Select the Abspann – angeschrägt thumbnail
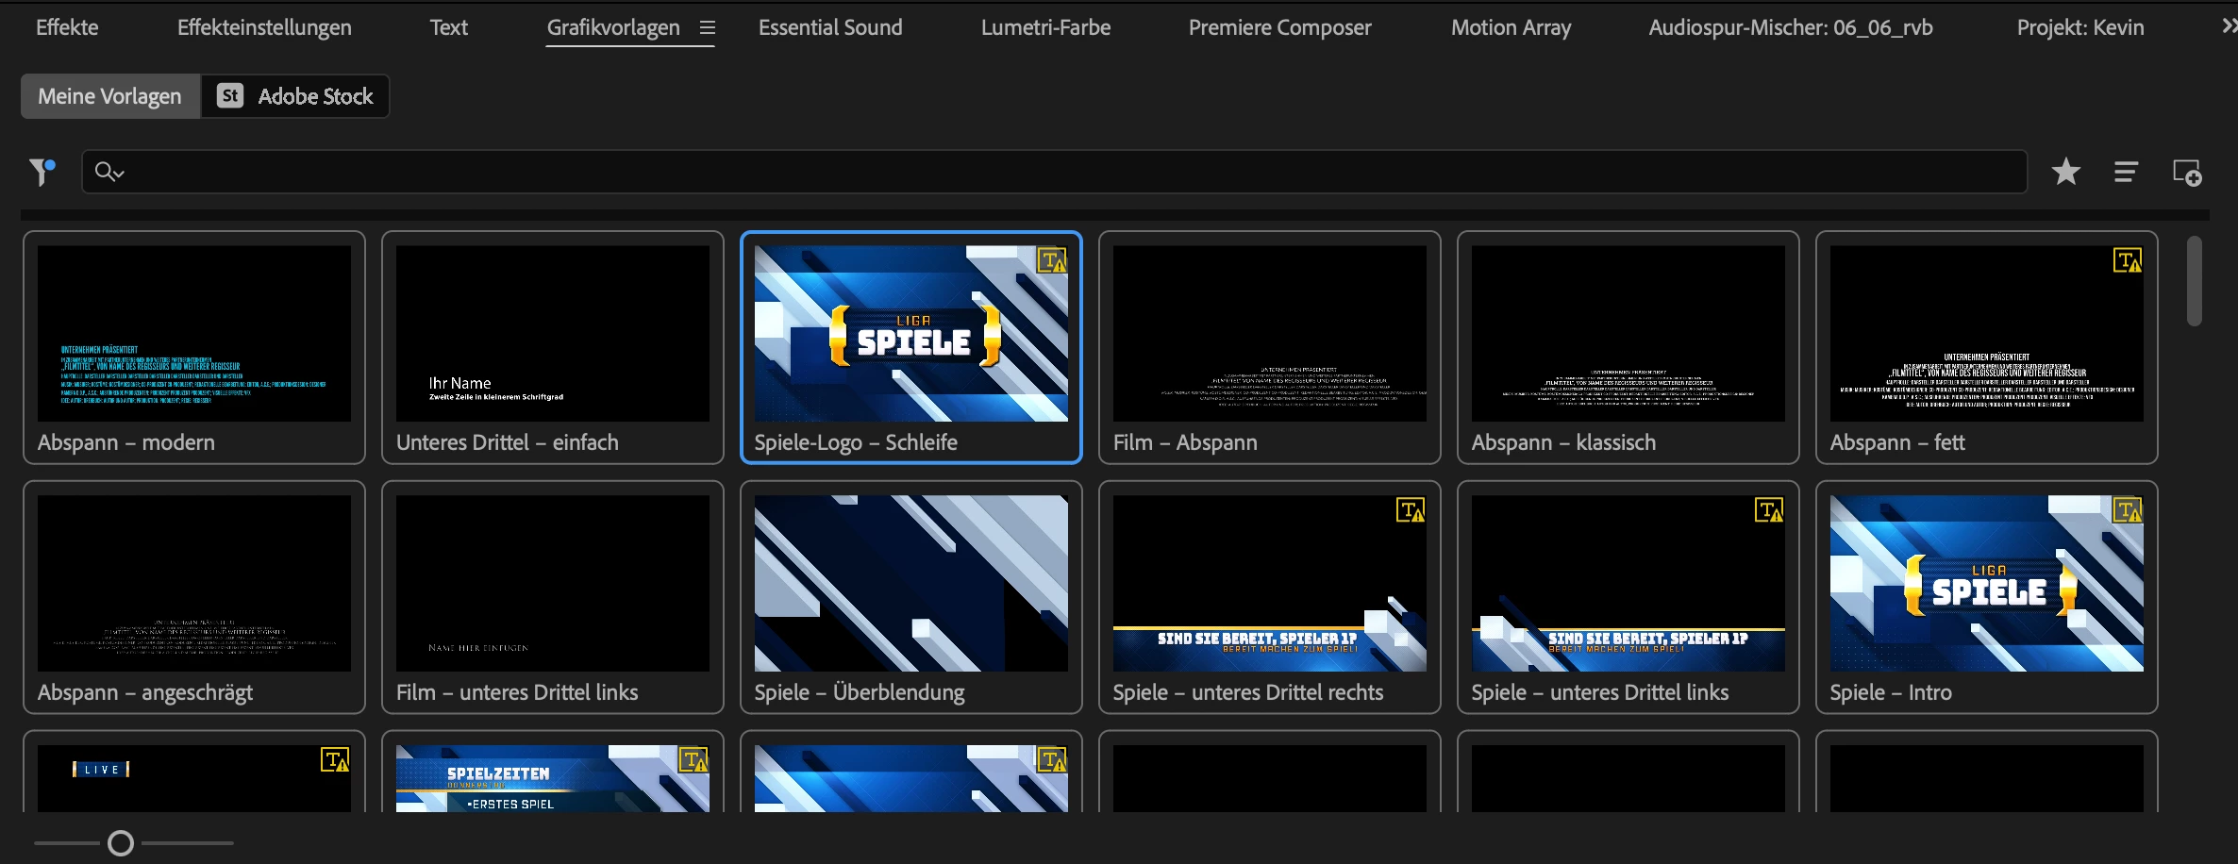2238x864 pixels. (x=194, y=584)
